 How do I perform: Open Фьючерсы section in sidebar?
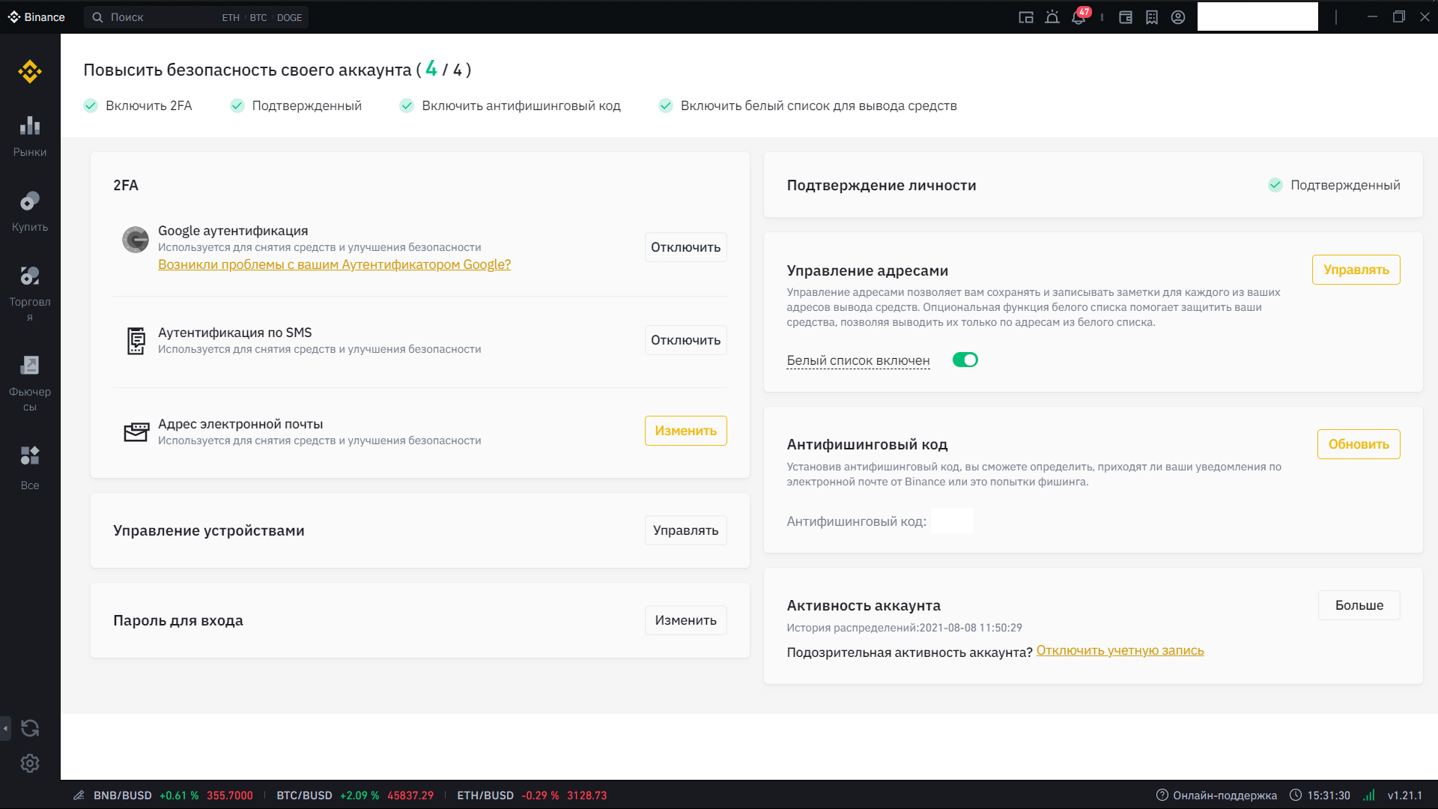pos(30,383)
